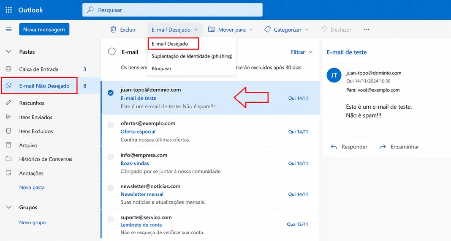
Task: Click the Mover para folder icon
Action: (212, 29)
